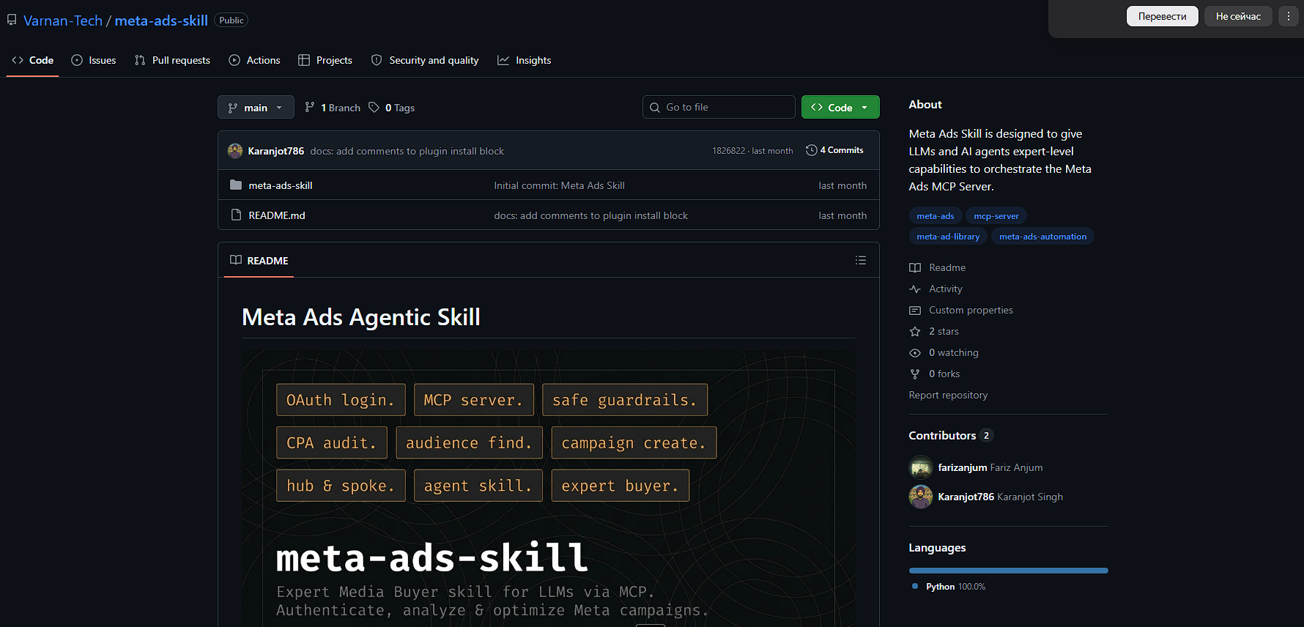The image size is (1304, 627).
Task: View the 0 Tags link
Action: (392, 108)
